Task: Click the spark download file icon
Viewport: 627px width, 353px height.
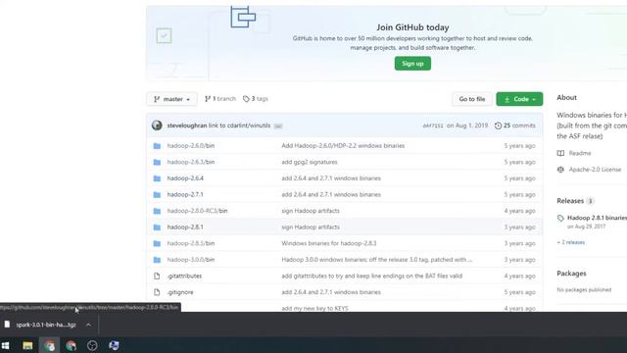Action: tap(7, 325)
